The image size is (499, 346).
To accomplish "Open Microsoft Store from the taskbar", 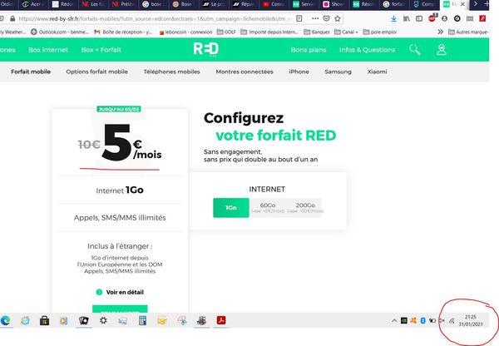I will [x=45, y=320].
